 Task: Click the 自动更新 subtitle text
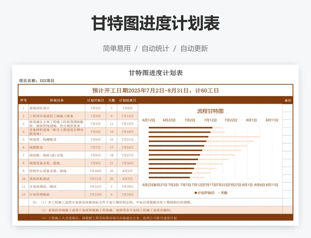click(194, 49)
